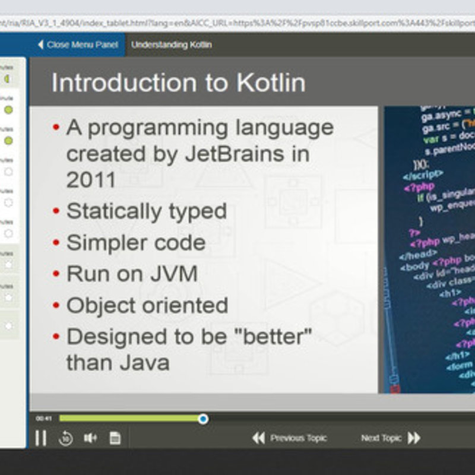Image resolution: width=475 pixels, height=475 pixels.
Task: Select the Understanding Kotlin course title
Action: point(172,45)
